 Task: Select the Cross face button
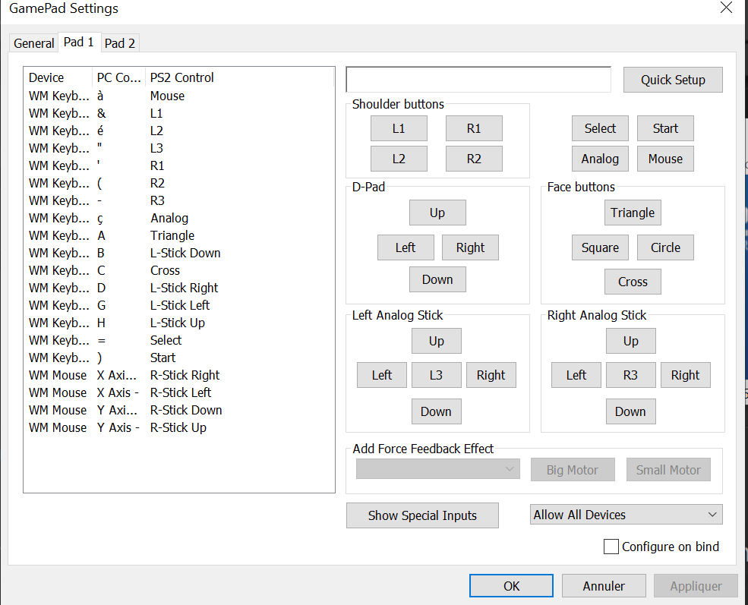pyautogui.click(x=633, y=282)
